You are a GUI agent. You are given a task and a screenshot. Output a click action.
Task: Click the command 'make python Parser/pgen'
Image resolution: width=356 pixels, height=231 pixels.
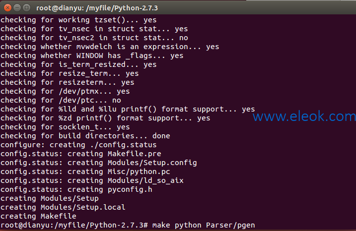pos(204,225)
